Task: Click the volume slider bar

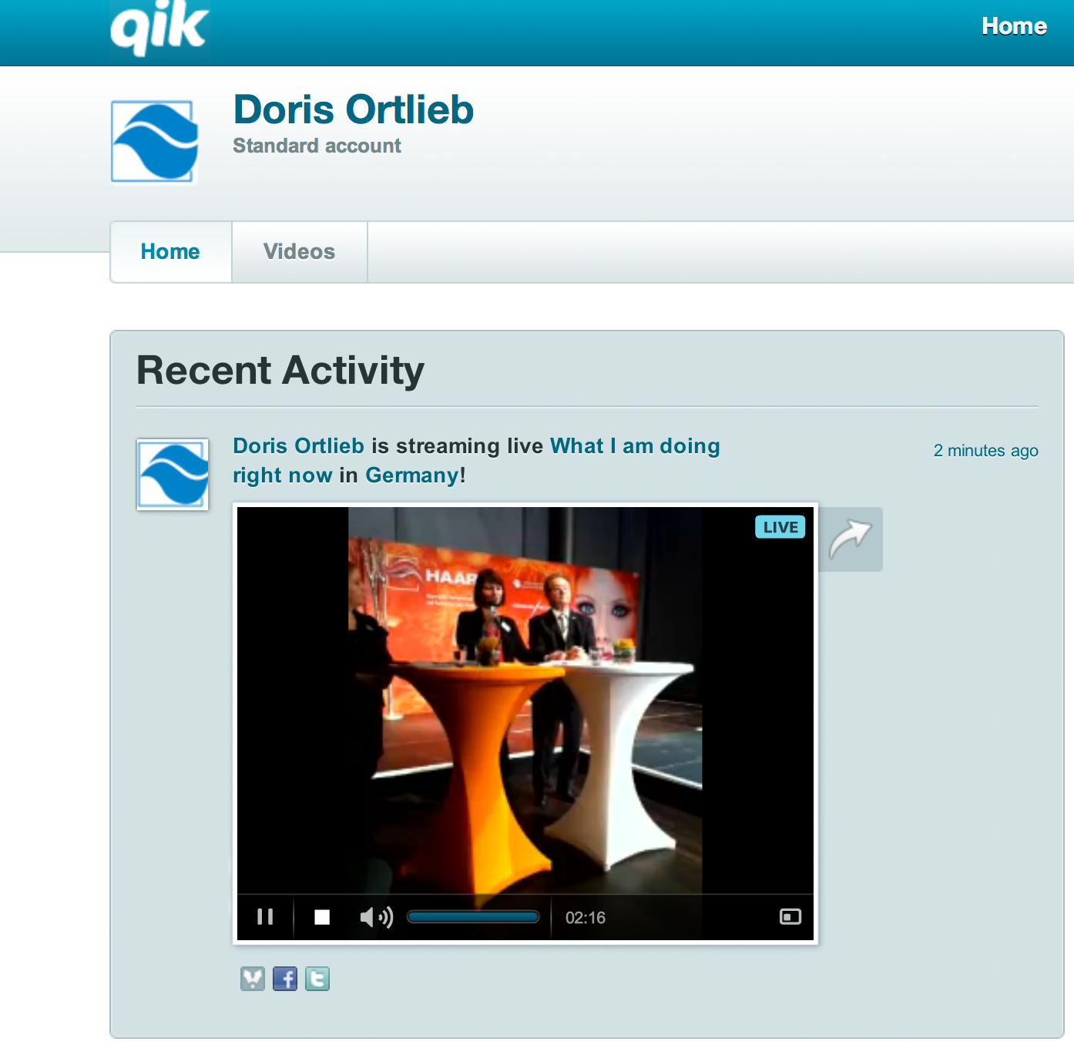Action: click(x=473, y=917)
